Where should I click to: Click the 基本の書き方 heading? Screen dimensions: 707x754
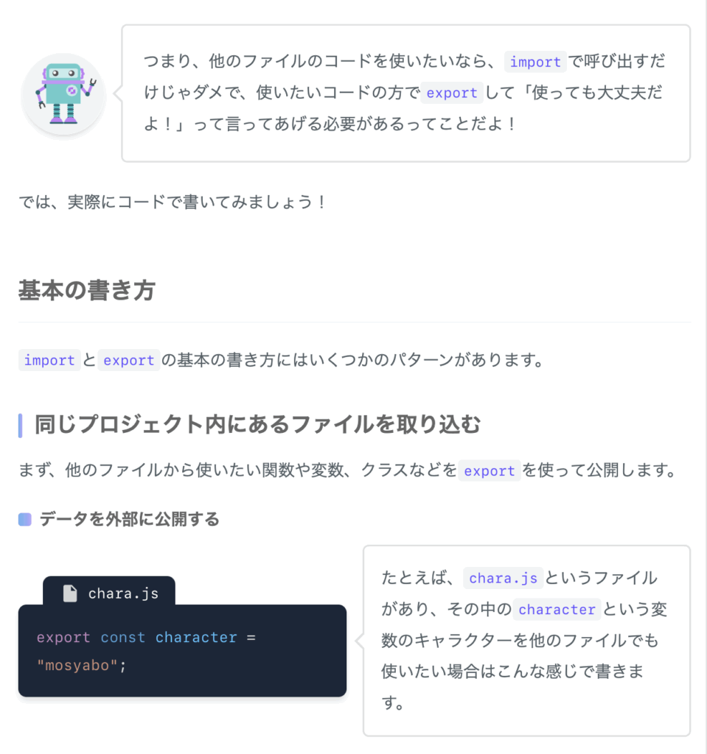pos(87,290)
